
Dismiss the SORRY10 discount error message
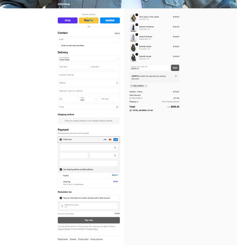point(176,76)
